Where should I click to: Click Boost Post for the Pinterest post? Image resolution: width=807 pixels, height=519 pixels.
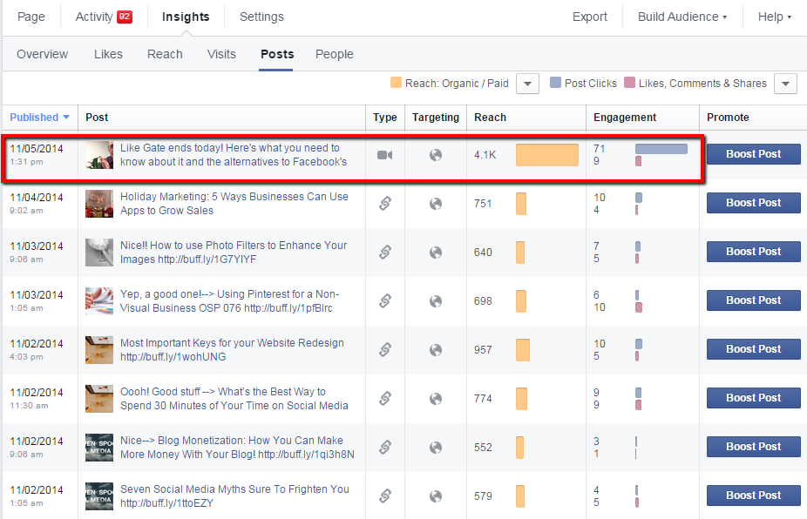pyautogui.click(x=753, y=300)
